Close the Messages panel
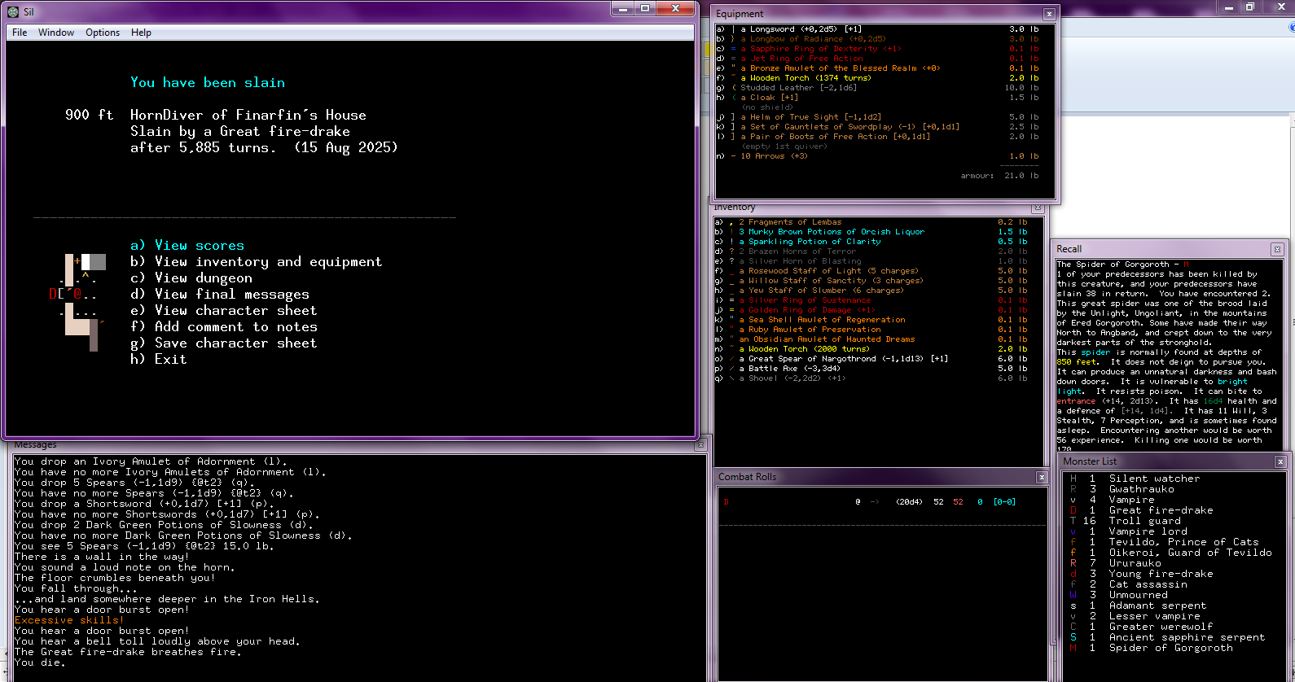 coord(700,445)
